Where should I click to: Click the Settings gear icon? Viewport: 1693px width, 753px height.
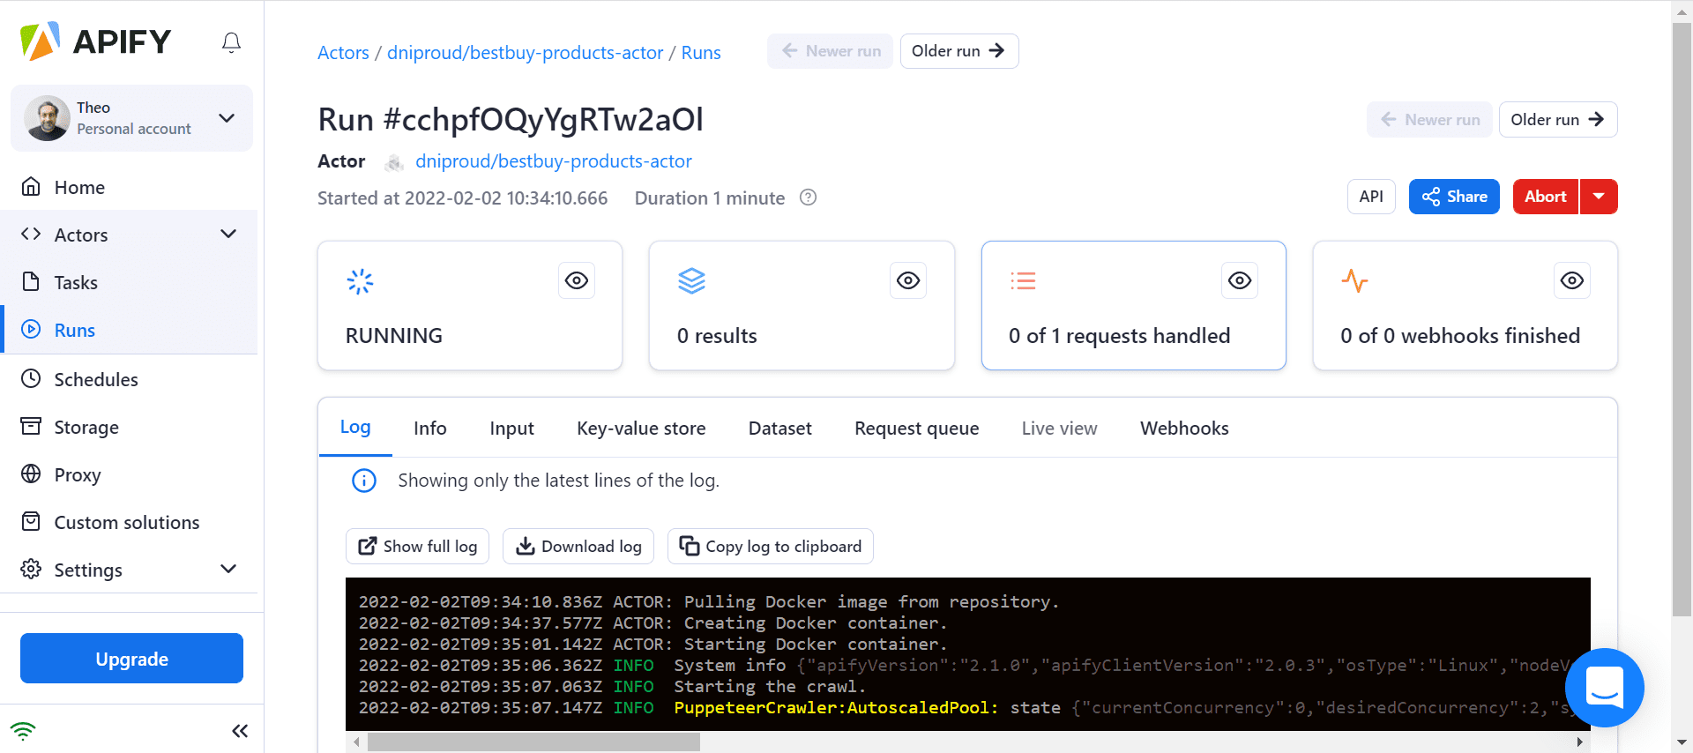(31, 570)
